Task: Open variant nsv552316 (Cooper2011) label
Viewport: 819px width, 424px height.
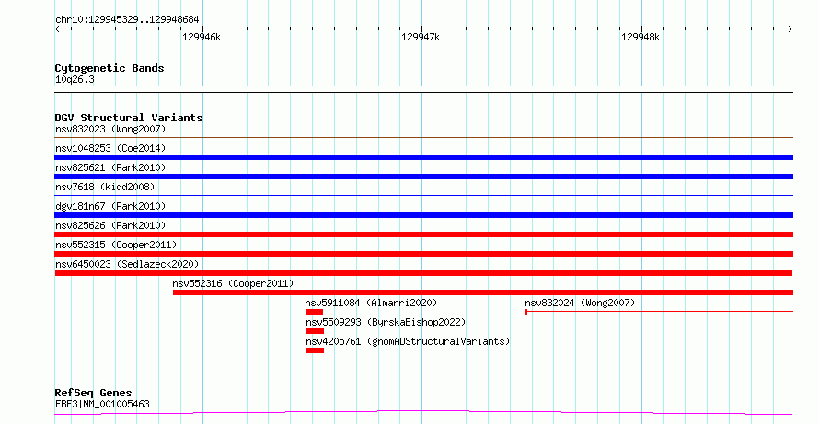Action: coord(233,283)
